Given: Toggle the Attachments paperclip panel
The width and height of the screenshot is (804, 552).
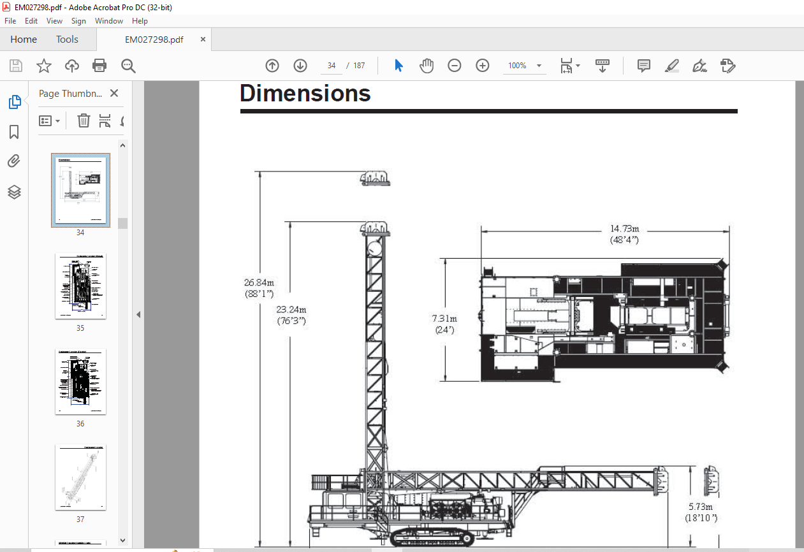Looking at the screenshot, I should click(14, 161).
